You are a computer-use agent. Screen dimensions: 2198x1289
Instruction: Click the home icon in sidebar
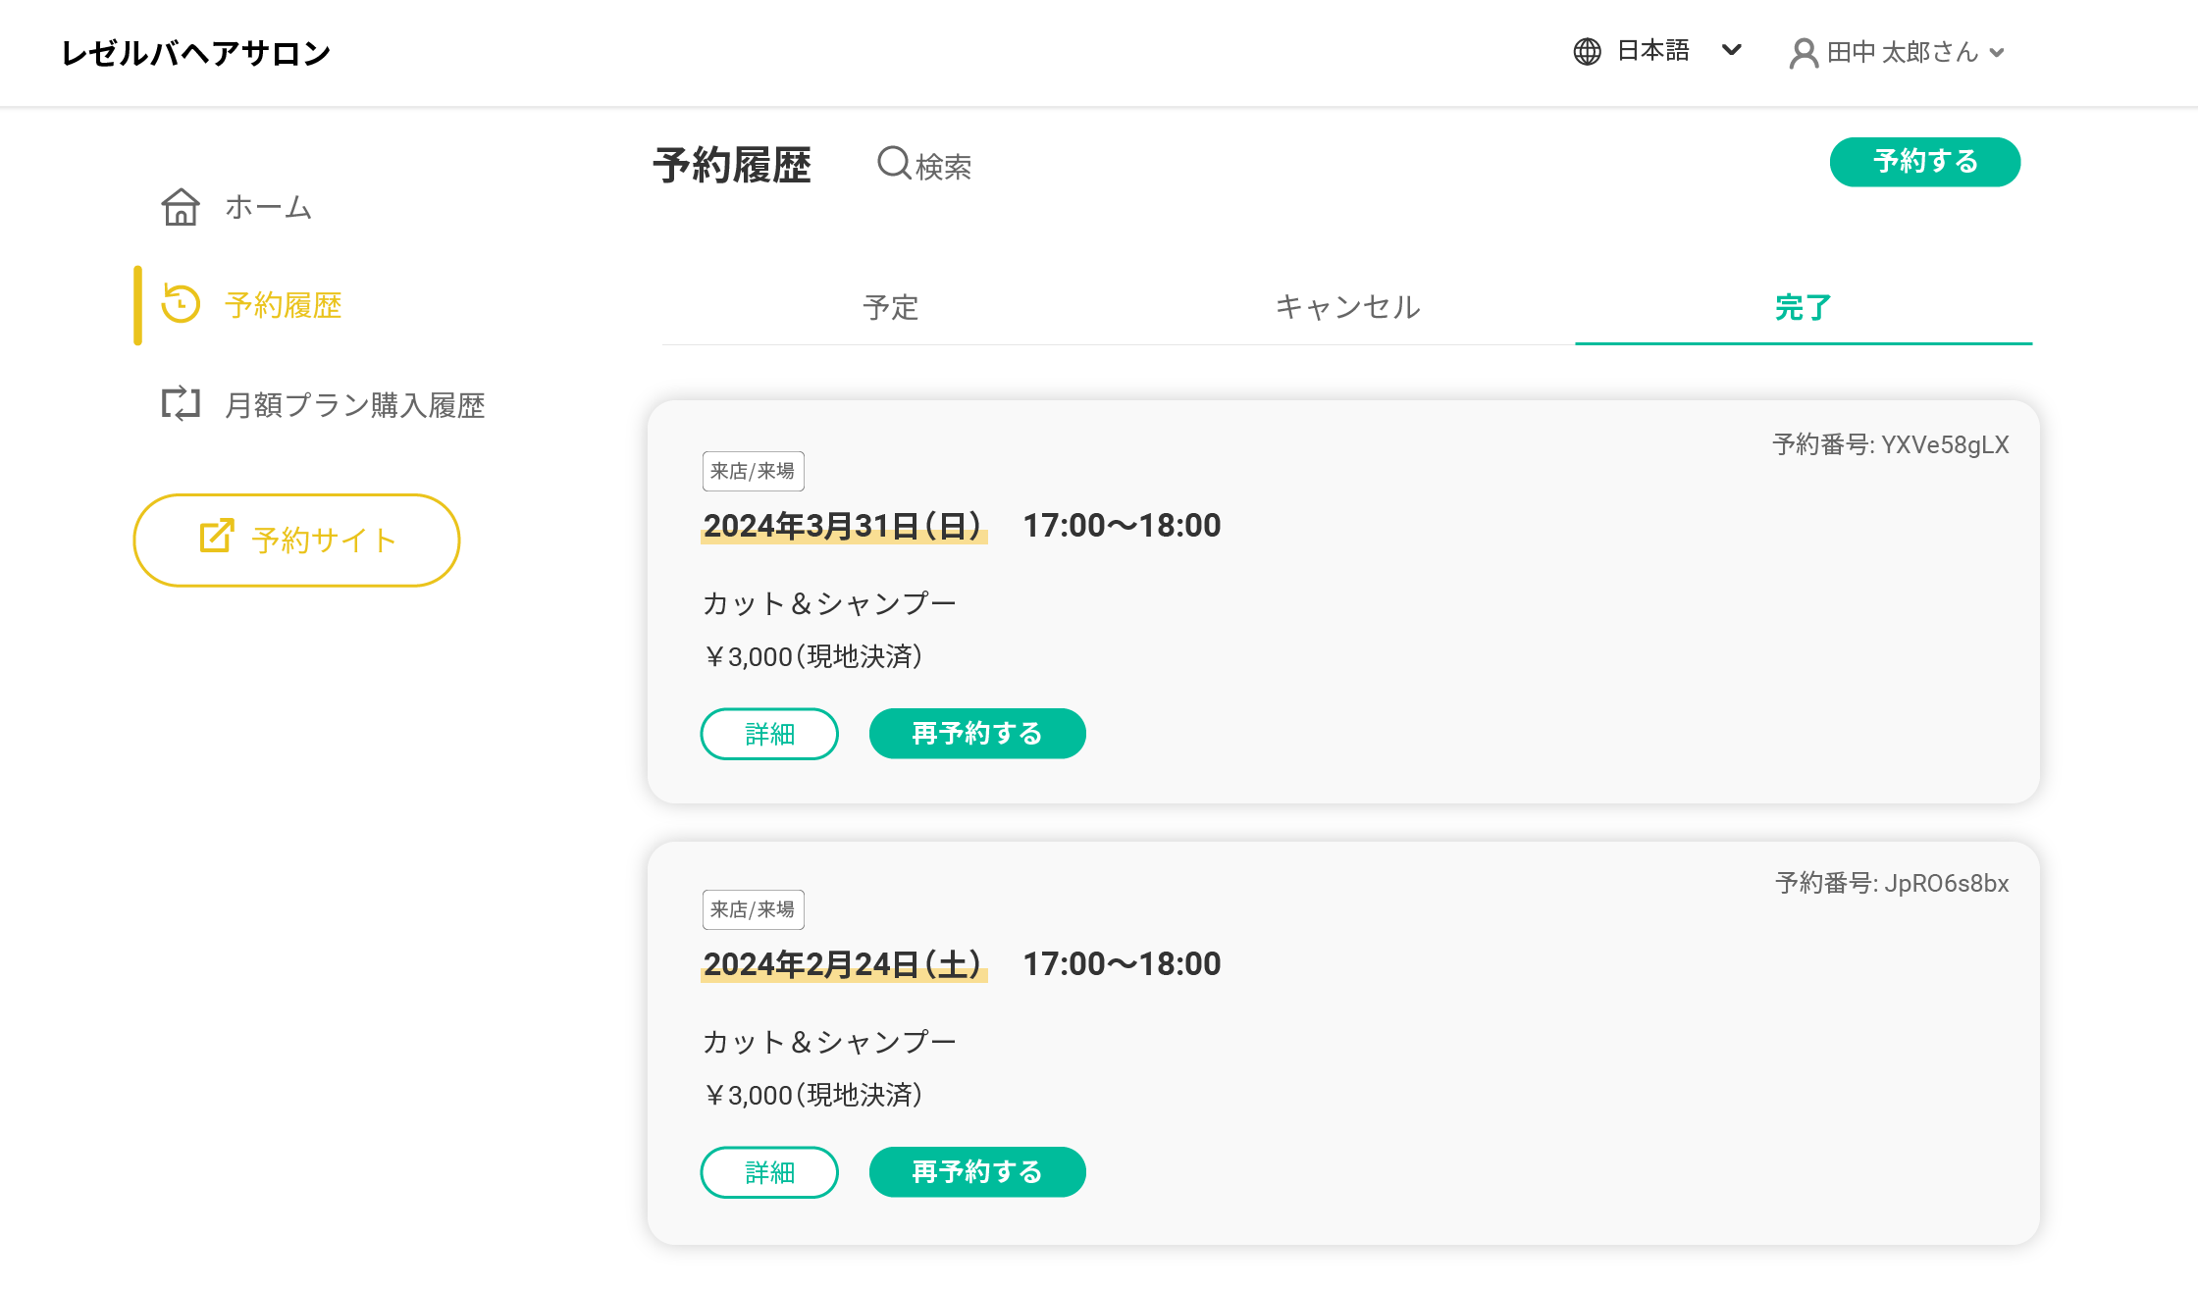point(181,207)
